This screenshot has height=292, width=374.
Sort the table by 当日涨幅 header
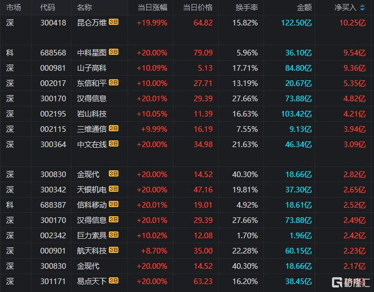tap(152, 8)
